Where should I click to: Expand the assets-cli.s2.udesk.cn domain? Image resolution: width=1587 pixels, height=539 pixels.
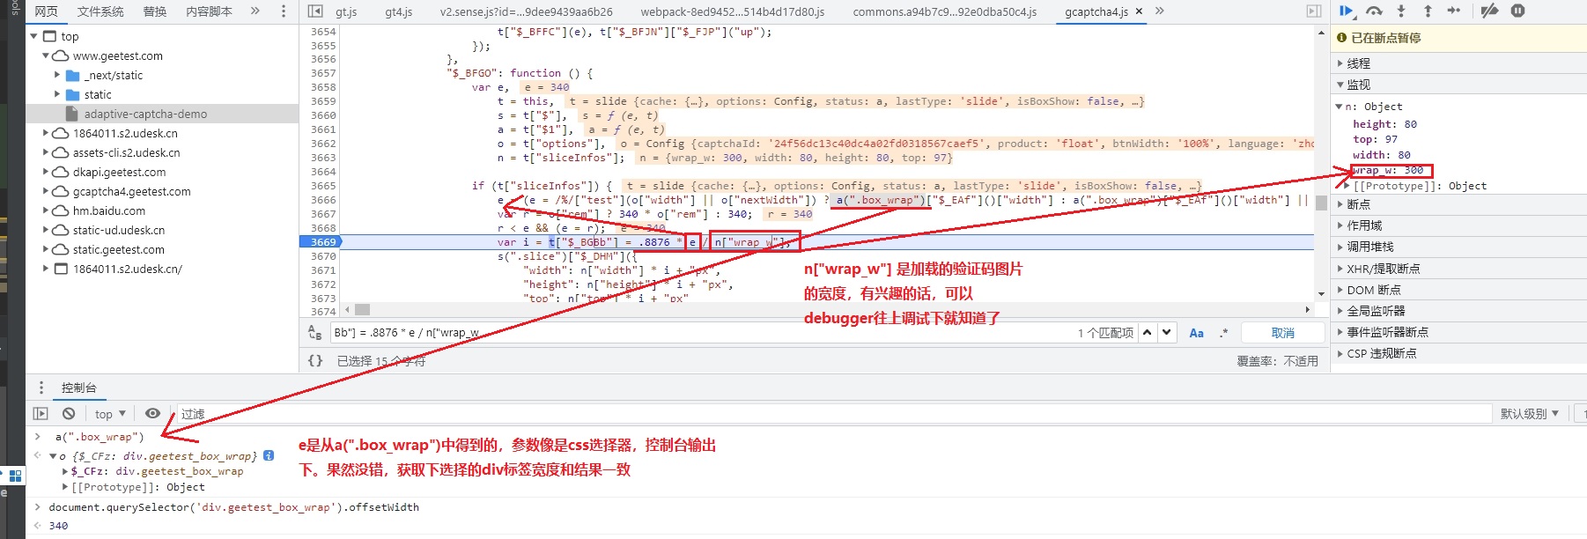coord(46,152)
